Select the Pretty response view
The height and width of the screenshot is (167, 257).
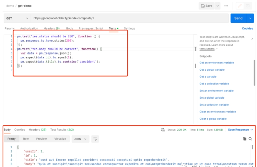click(x=11, y=139)
